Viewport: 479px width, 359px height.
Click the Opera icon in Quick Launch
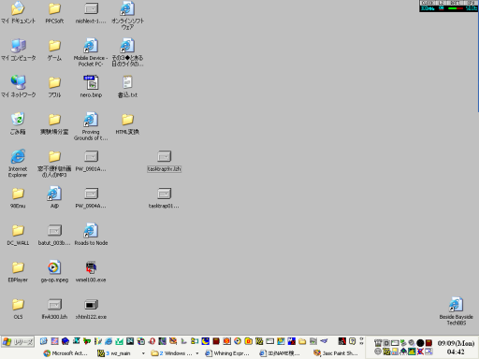pyautogui.click(x=152, y=341)
